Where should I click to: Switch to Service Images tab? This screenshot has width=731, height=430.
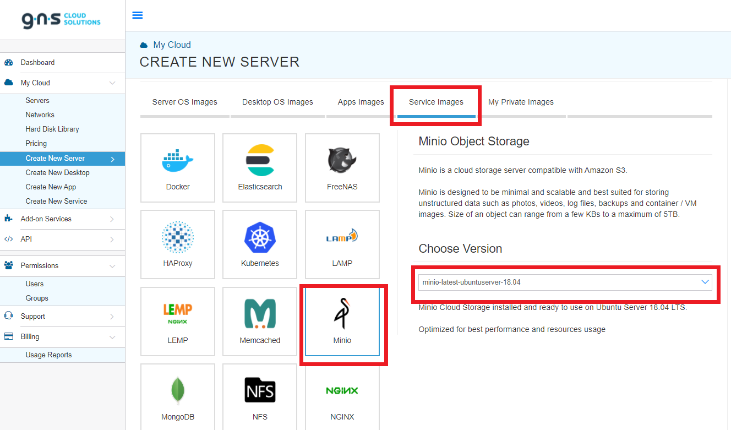(x=436, y=102)
